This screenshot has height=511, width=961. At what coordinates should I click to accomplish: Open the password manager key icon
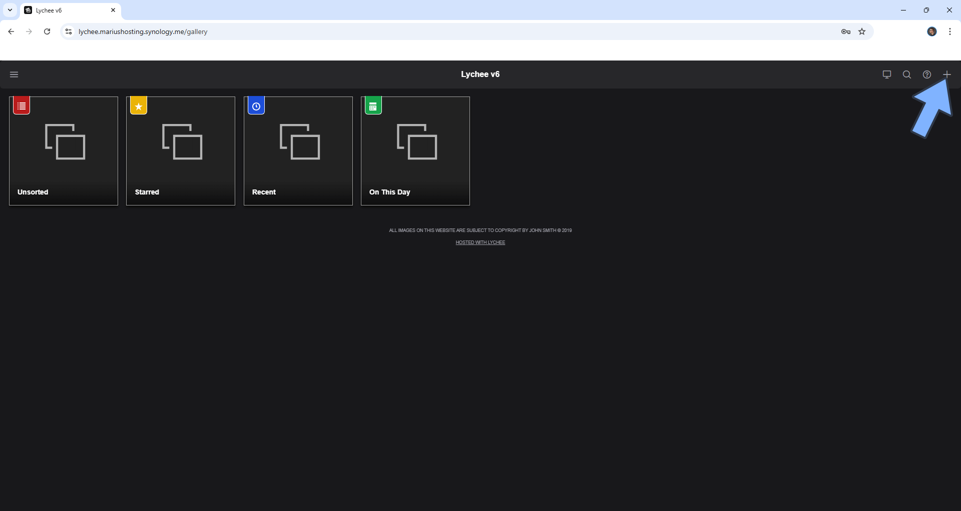click(x=846, y=31)
